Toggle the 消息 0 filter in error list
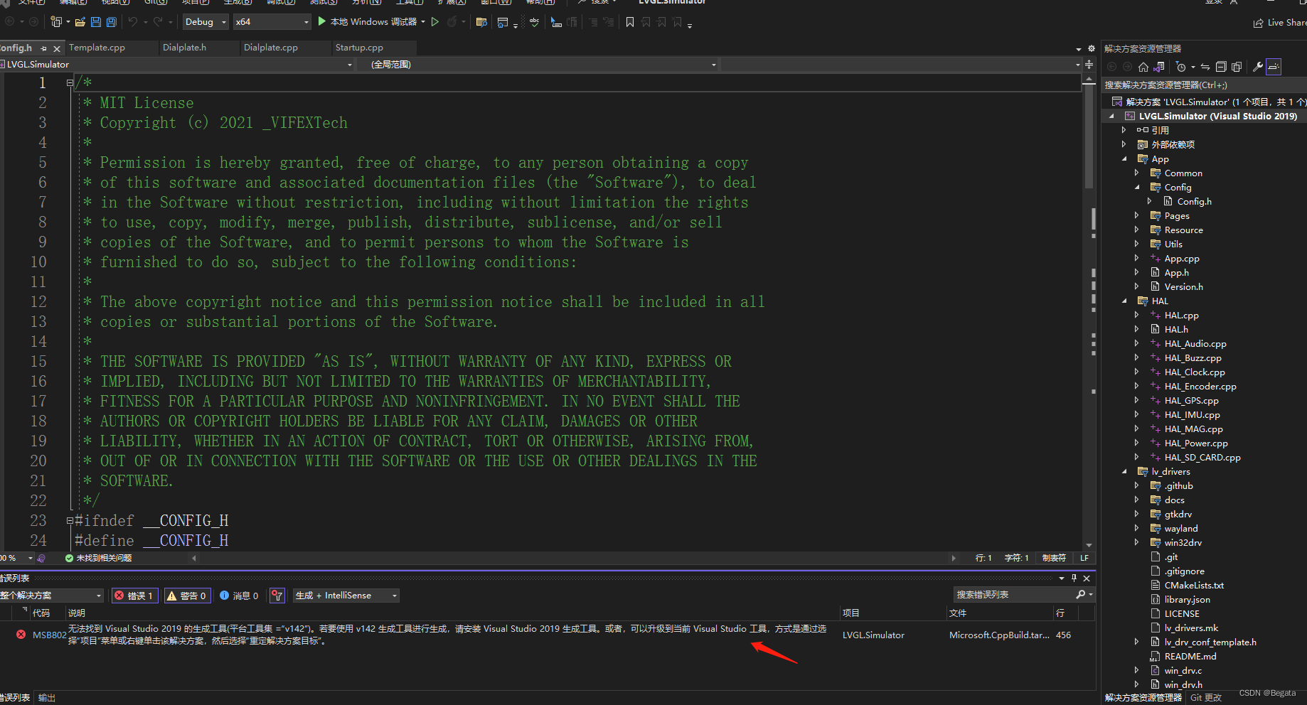This screenshot has height=705, width=1307. (239, 596)
